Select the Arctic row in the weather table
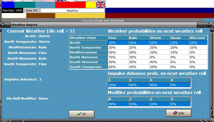The image size is (214, 122). (138, 43)
